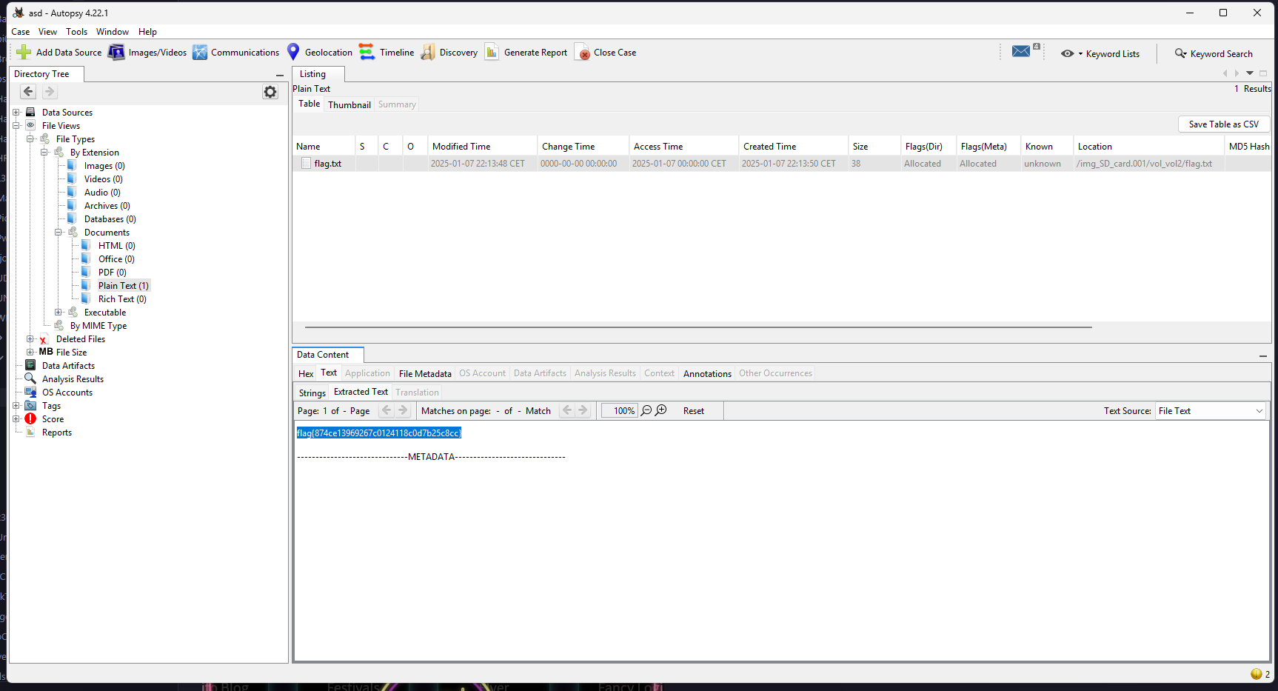This screenshot has width=1278, height=691.
Task: Open the Text Source dropdown
Action: (x=1259, y=411)
